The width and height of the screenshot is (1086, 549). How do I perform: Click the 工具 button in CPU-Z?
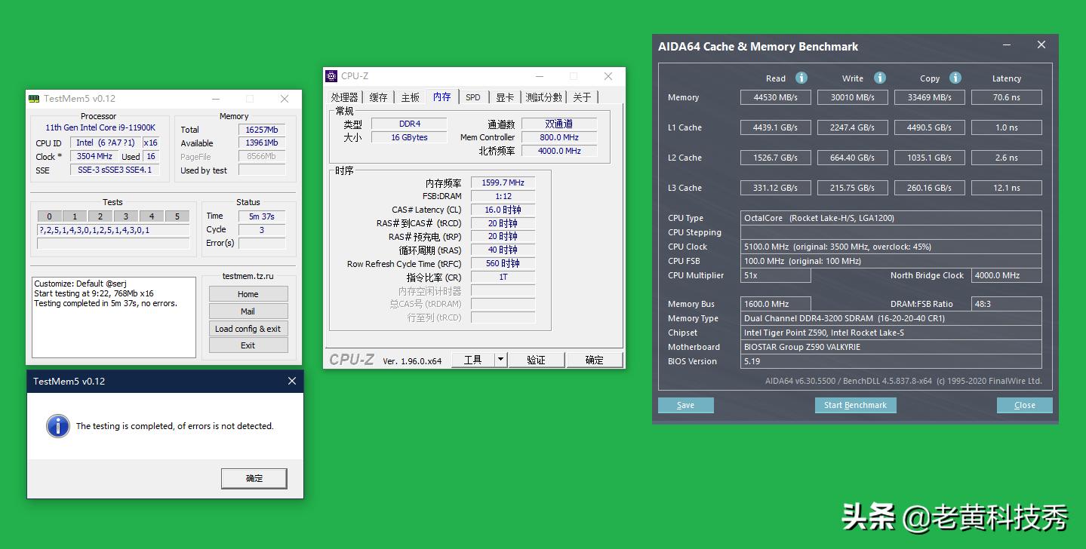click(473, 360)
